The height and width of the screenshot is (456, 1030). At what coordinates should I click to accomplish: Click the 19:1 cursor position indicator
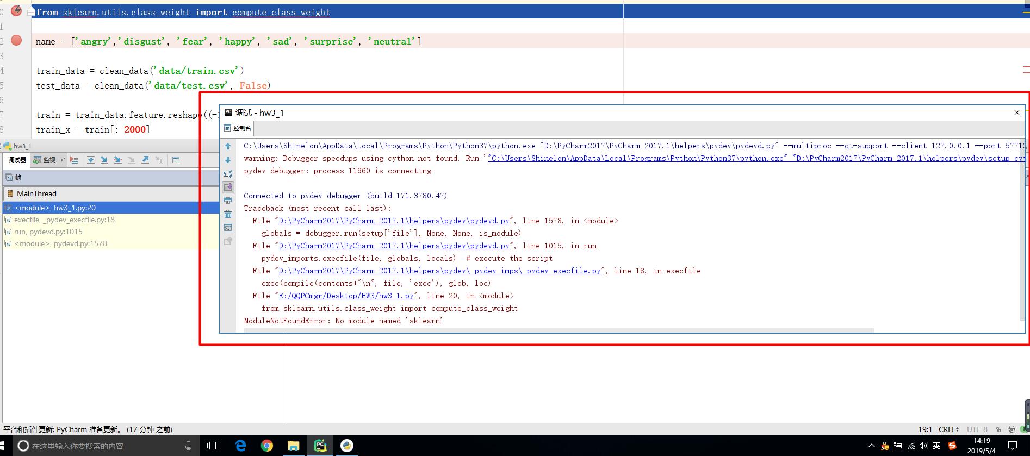pyautogui.click(x=925, y=429)
